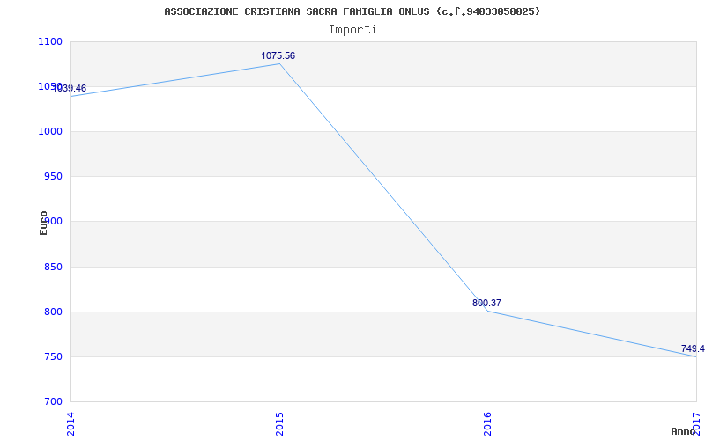Select the 800.37 data point label
This screenshot has width=705, height=440.
(486, 303)
